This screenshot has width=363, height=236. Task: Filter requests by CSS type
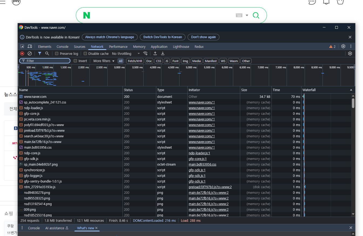(159, 61)
